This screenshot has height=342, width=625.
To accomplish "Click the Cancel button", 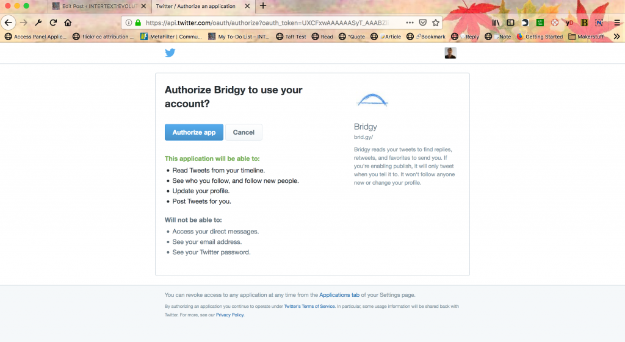I will click(x=244, y=132).
